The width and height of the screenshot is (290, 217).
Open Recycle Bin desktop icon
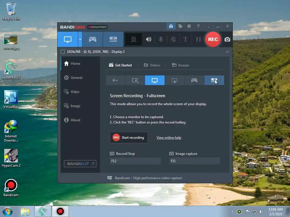click(11, 11)
